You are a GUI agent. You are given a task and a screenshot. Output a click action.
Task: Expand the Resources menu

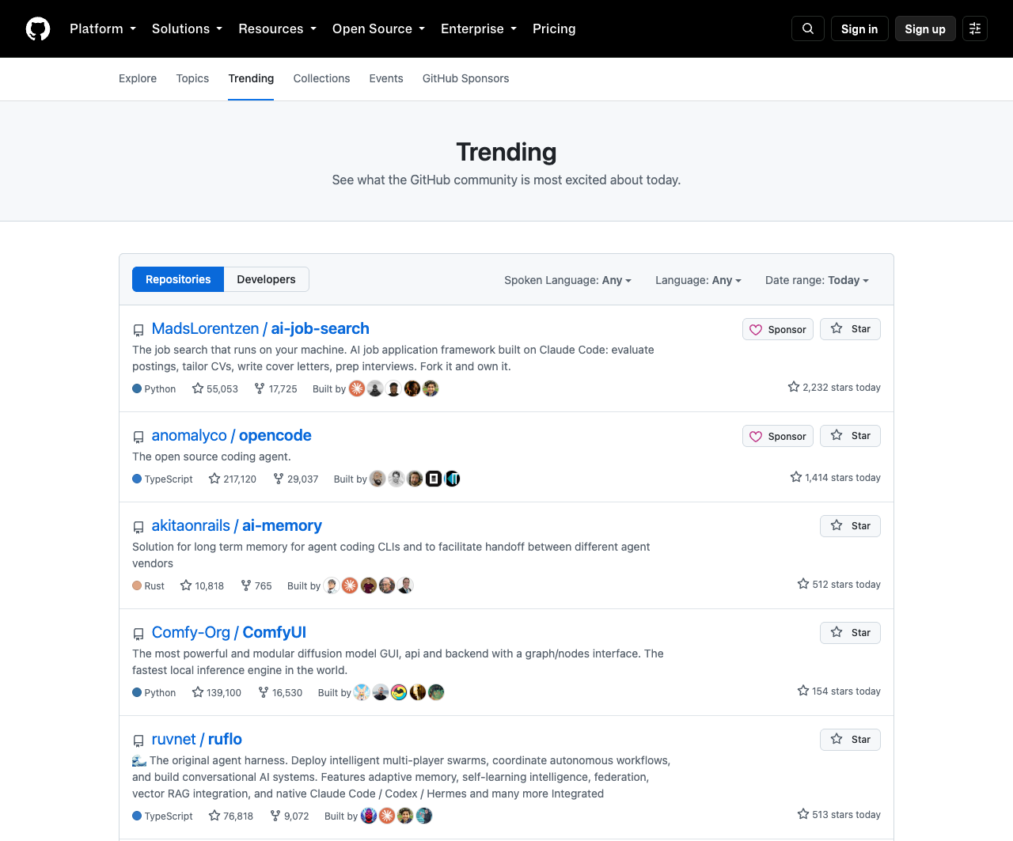pyautogui.click(x=277, y=28)
